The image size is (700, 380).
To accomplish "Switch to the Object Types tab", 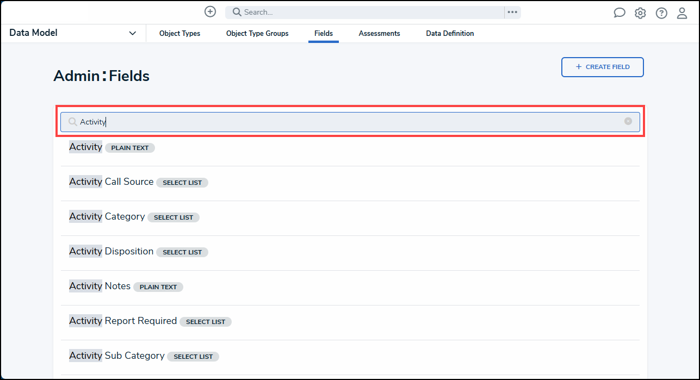I will pos(179,34).
